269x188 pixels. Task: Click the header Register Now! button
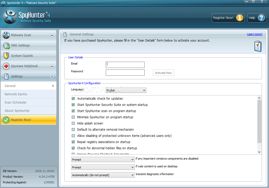click(x=228, y=18)
